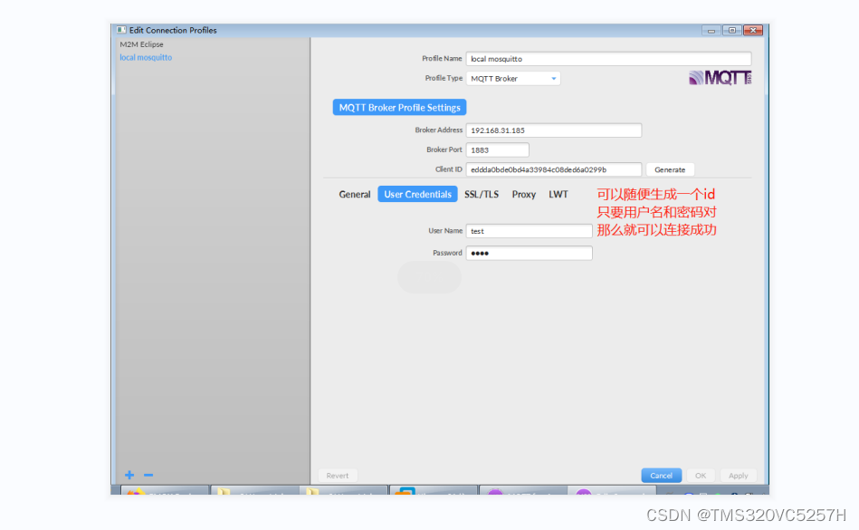Close the Edit Connection Profiles window
Image resolution: width=859 pixels, height=530 pixels.
[753, 30]
